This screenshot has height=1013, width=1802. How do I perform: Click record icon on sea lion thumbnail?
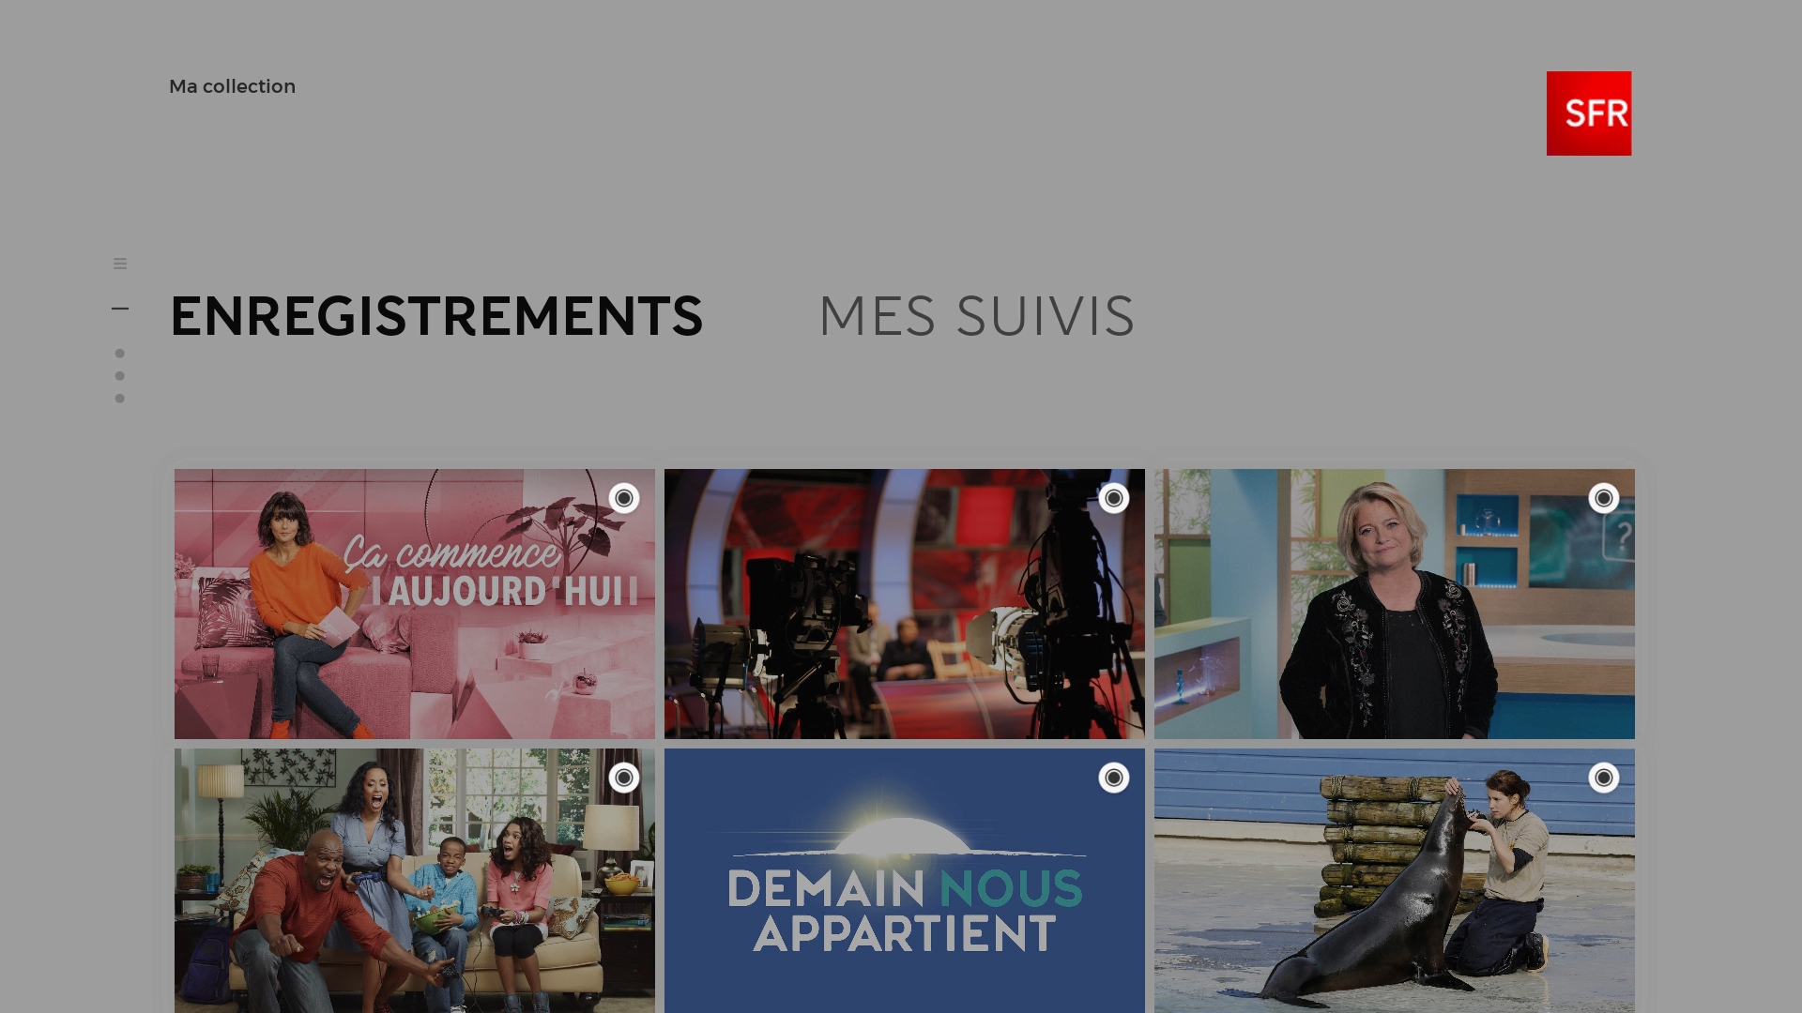(1604, 778)
